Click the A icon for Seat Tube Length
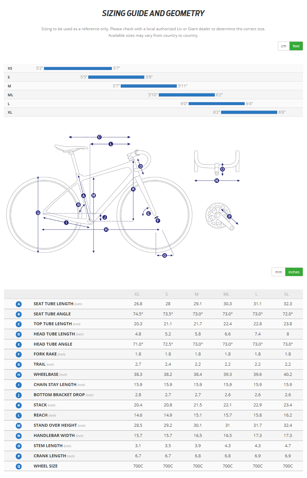Screen dimensions: 307x478 coord(19,304)
